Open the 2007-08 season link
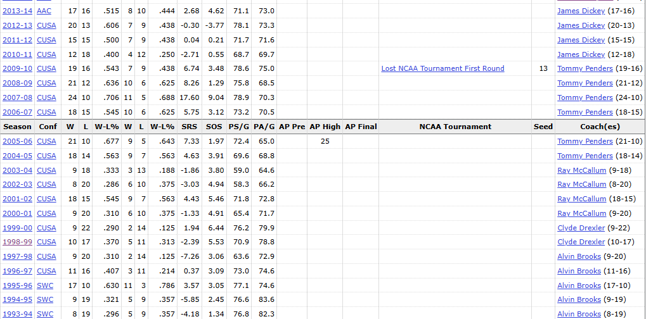The image size is (646, 319). (x=17, y=97)
